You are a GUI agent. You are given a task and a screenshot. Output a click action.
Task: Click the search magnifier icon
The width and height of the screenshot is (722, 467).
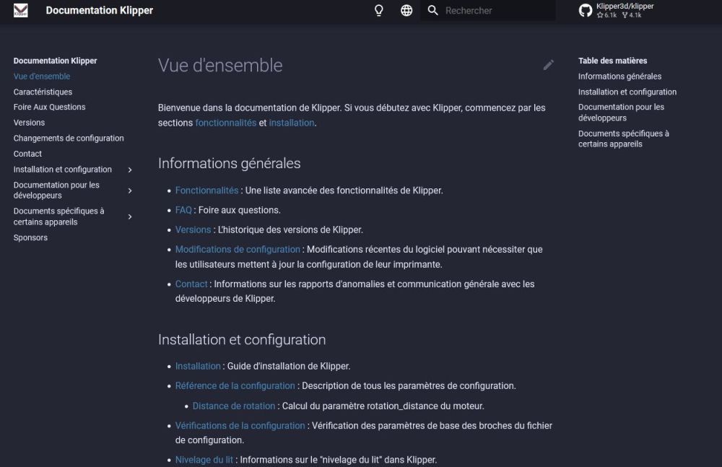432,10
